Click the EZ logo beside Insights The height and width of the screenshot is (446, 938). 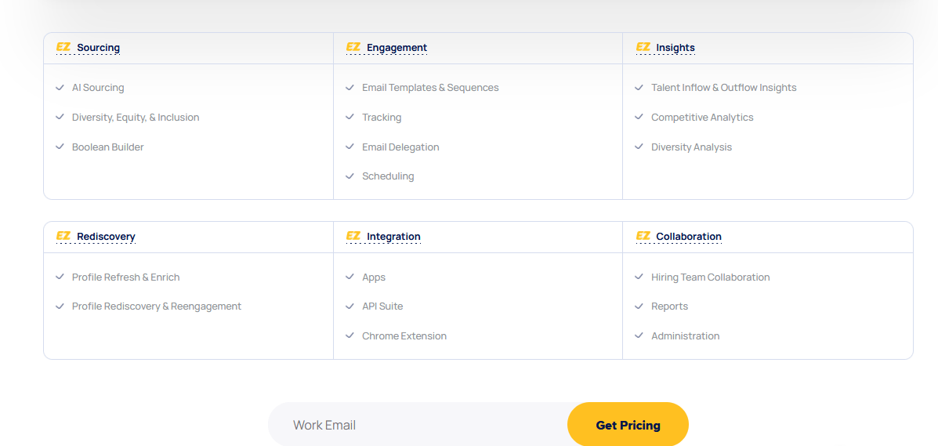(643, 47)
